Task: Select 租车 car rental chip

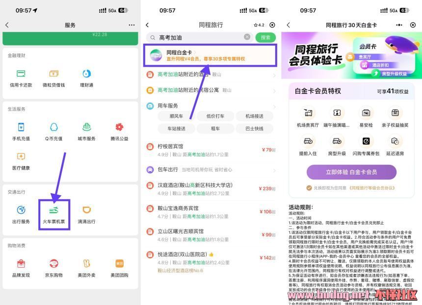Action: point(215,128)
